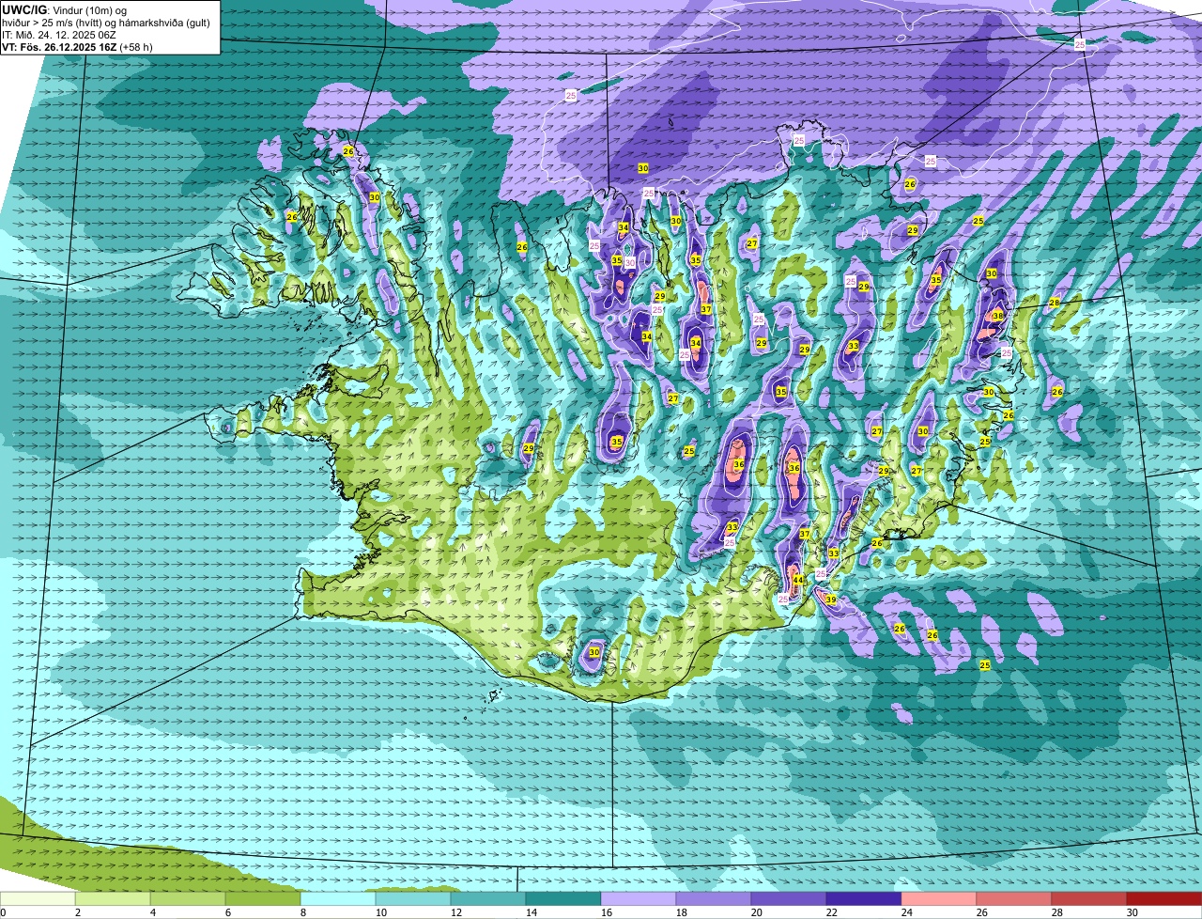This screenshot has width=1202, height=919.
Task: Click the 24–26 m/s pink legend swatch
Action: click(x=939, y=898)
